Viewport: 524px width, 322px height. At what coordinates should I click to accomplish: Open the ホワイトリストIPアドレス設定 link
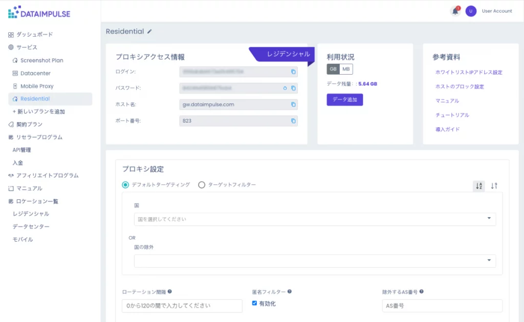(x=469, y=73)
